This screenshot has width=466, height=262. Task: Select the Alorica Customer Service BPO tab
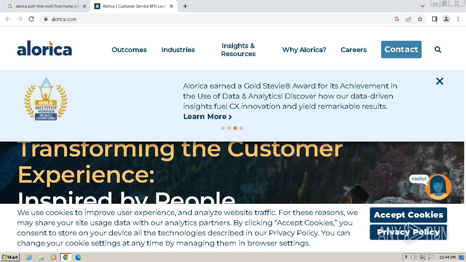134,6
